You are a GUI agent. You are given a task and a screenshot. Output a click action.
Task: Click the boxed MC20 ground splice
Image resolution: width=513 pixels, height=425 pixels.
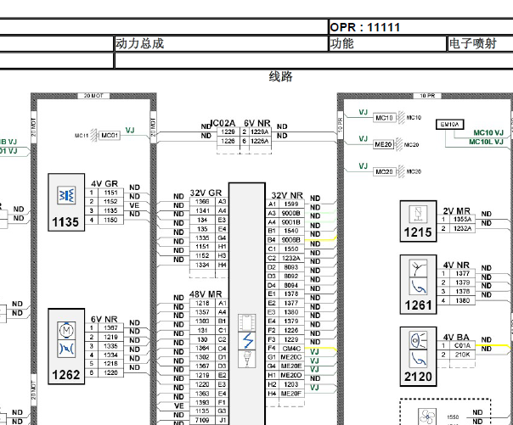click(x=384, y=171)
